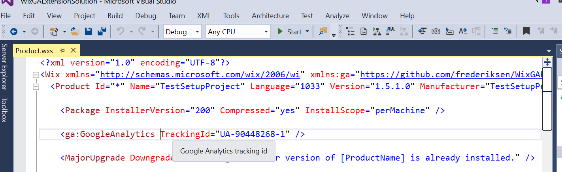Click the previous bookmark icon
562x172 pixels.
(x=541, y=32)
